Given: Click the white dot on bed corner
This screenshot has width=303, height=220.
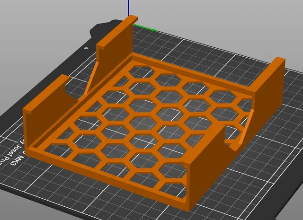Looking at the screenshot, I should click(x=86, y=48).
